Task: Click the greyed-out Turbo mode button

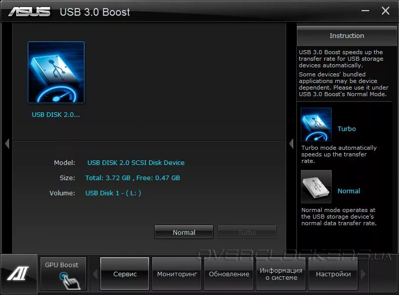Action: pyautogui.click(x=247, y=232)
